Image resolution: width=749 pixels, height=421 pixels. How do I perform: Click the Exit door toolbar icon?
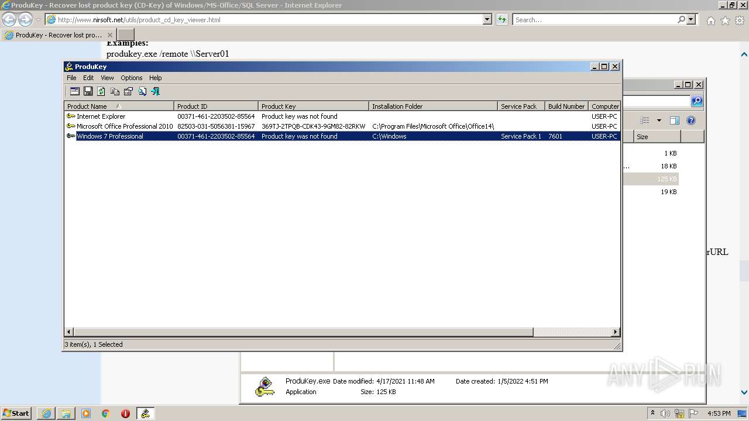tap(155, 91)
